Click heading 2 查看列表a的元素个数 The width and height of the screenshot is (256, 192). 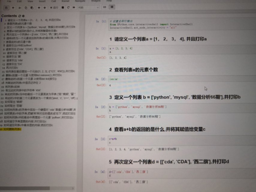coord(134,70)
